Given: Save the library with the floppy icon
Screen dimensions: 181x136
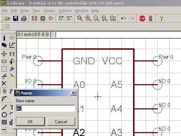Looking at the screenshot, I should pyautogui.click(x=16, y=18).
